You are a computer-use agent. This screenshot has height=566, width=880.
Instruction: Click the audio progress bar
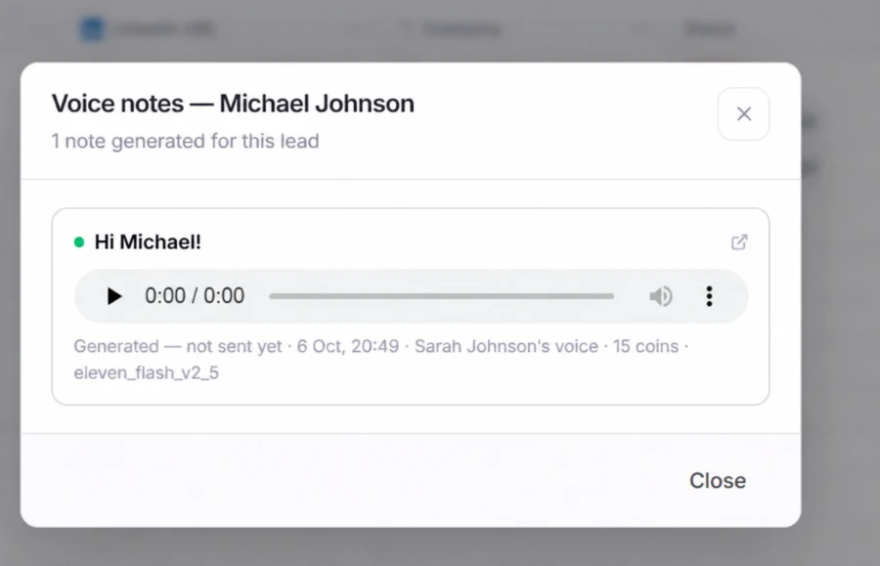click(441, 296)
